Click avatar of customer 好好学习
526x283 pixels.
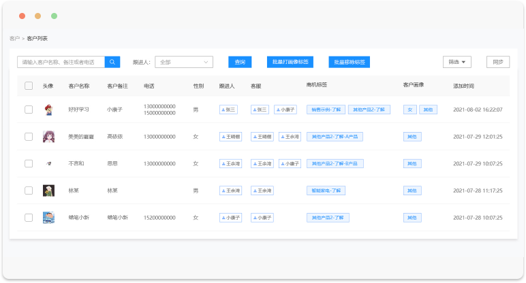coord(48,109)
